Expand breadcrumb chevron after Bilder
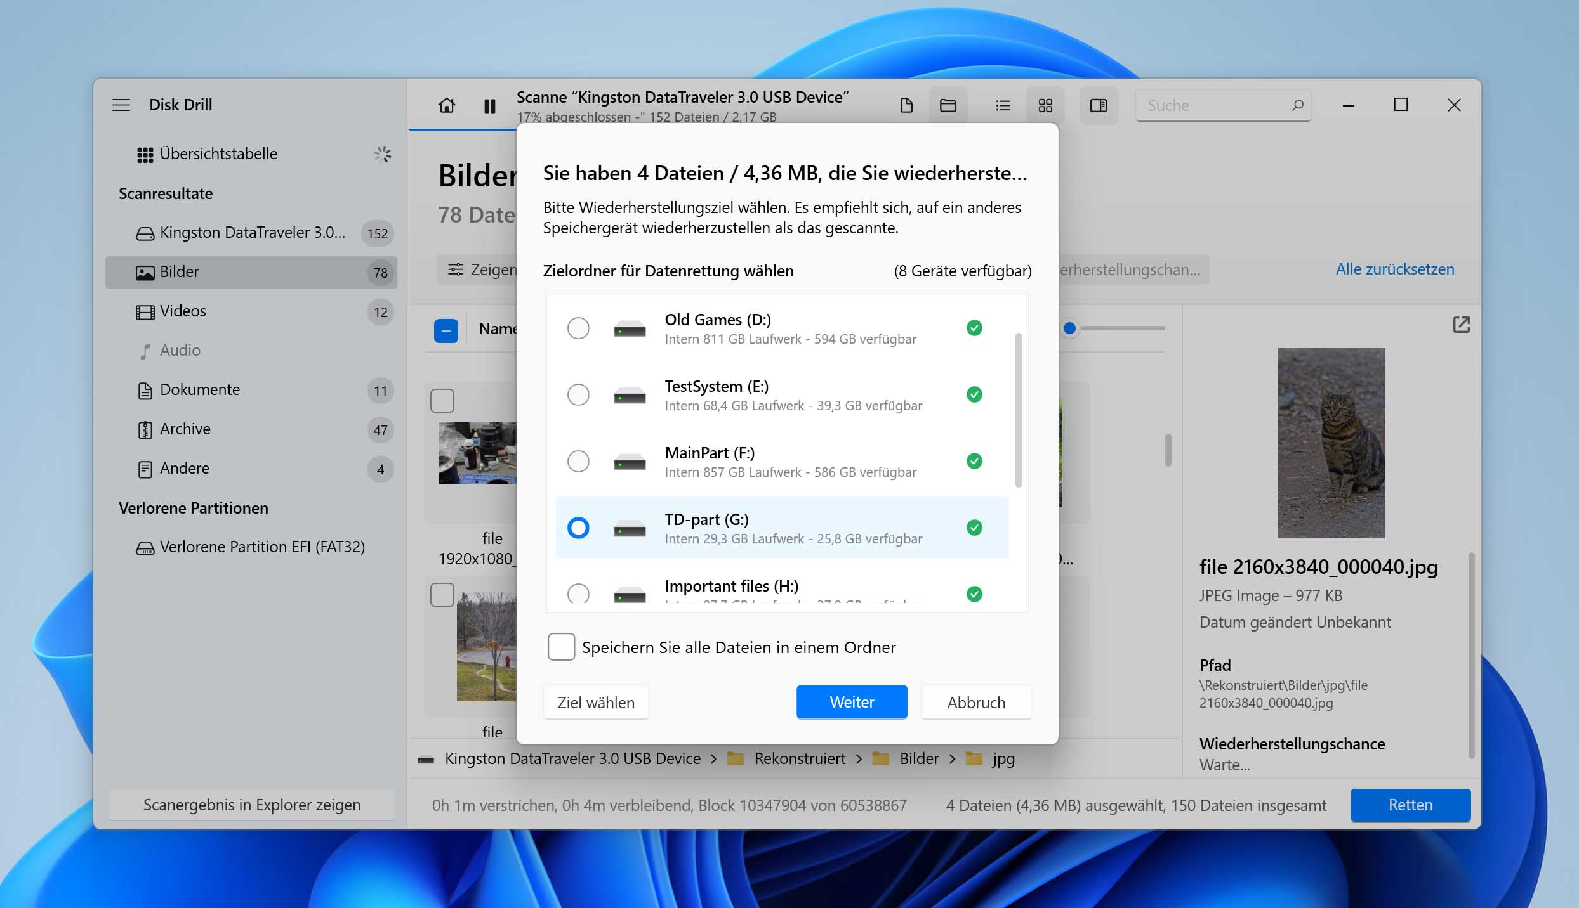The width and height of the screenshot is (1579, 908). tap(952, 759)
